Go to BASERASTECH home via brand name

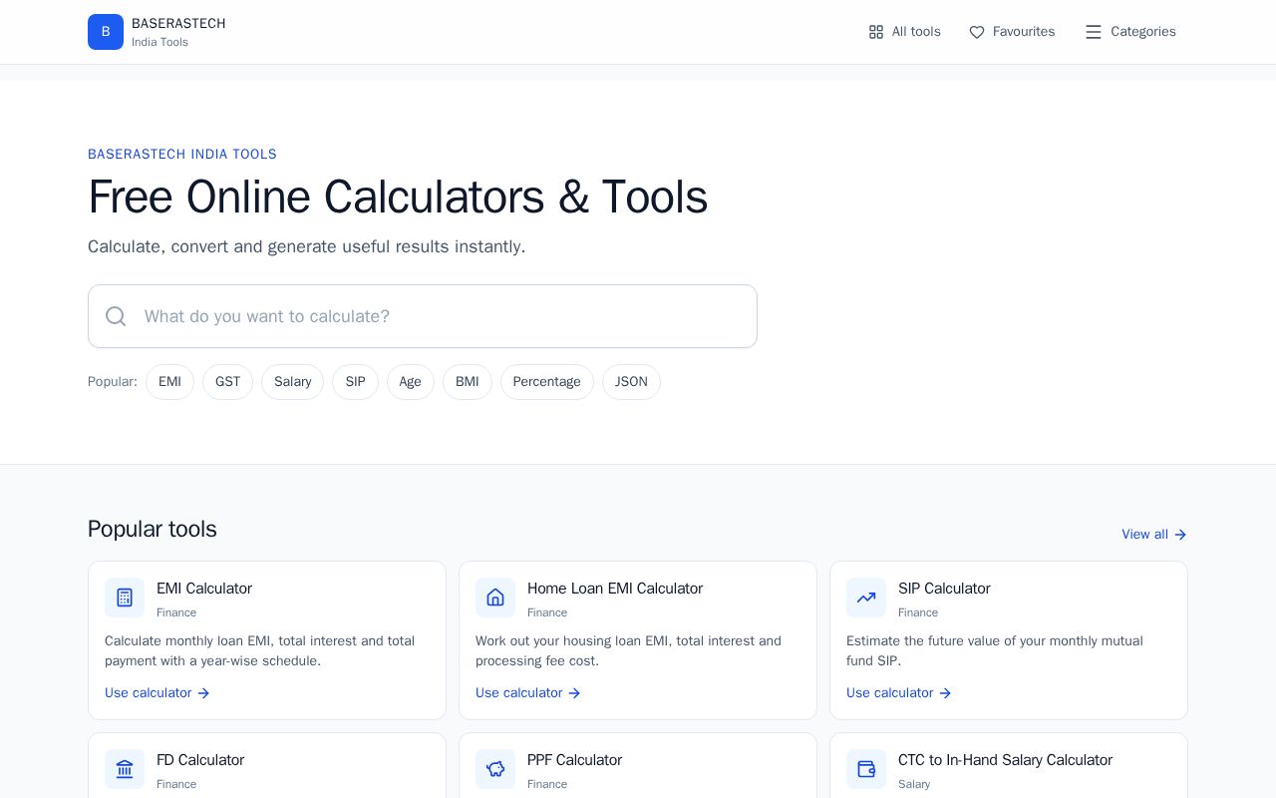click(x=178, y=23)
